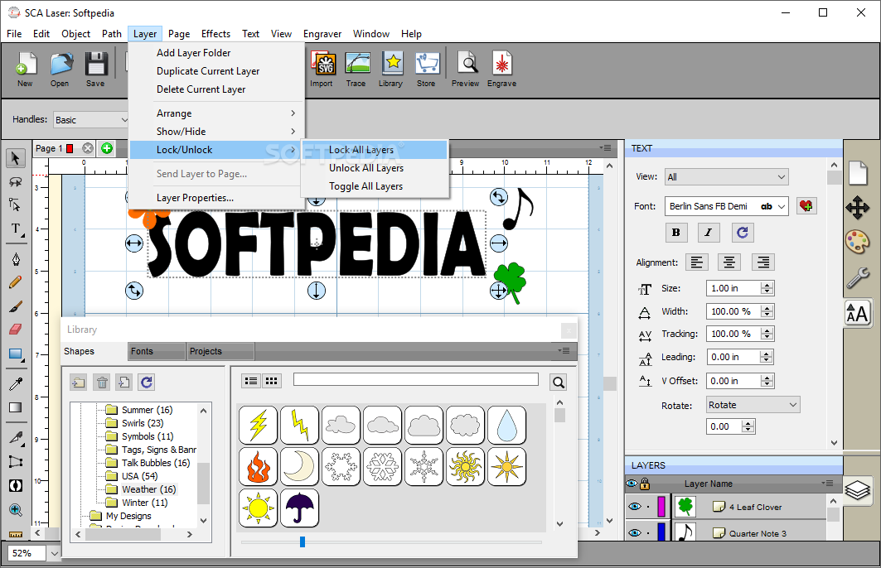Open the move/position side panel icon
881x568 pixels.
[858, 208]
